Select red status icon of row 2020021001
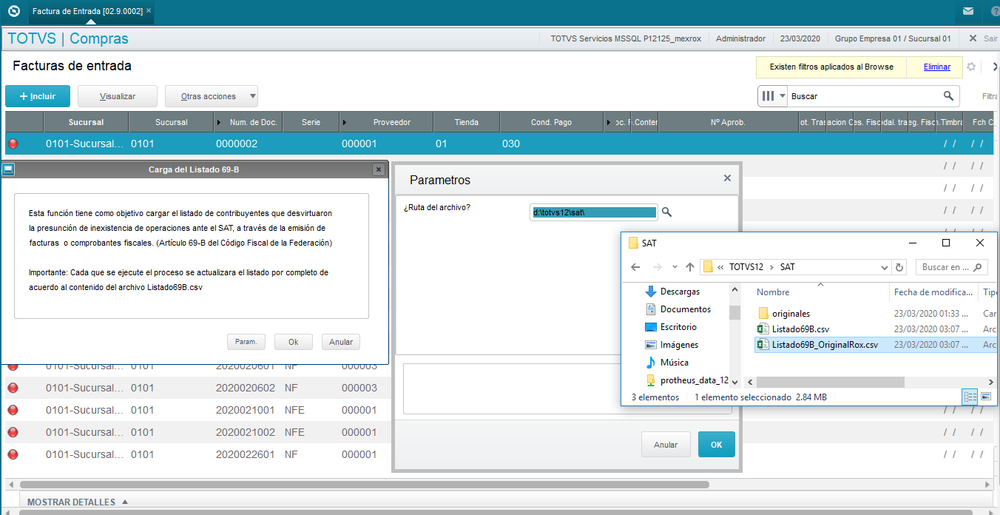This screenshot has height=515, width=1000. coord(13,410)
